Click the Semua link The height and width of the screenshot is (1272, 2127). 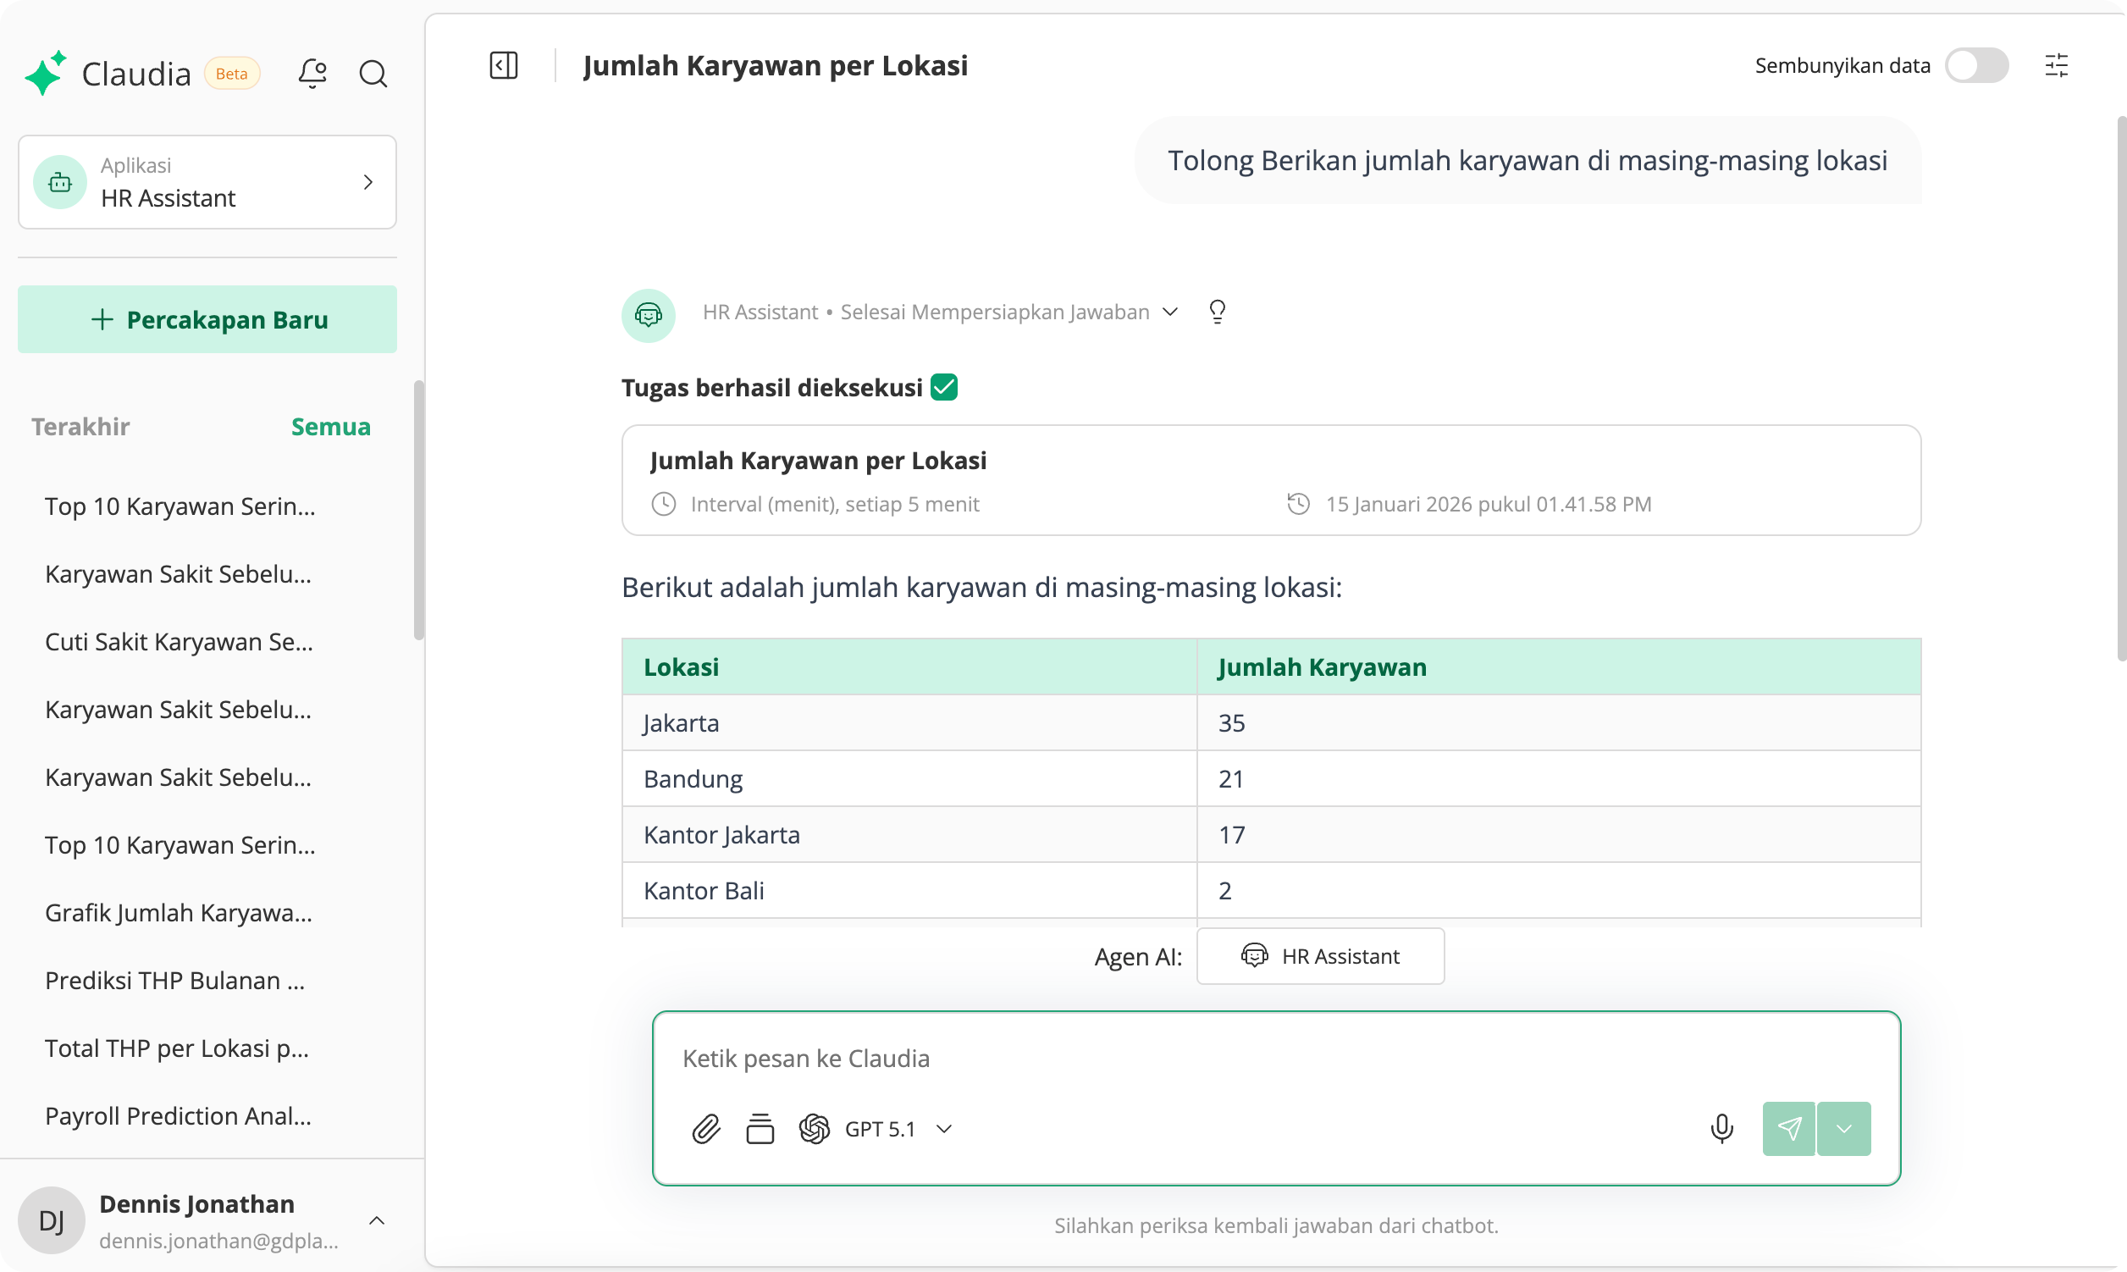[331, 427]
